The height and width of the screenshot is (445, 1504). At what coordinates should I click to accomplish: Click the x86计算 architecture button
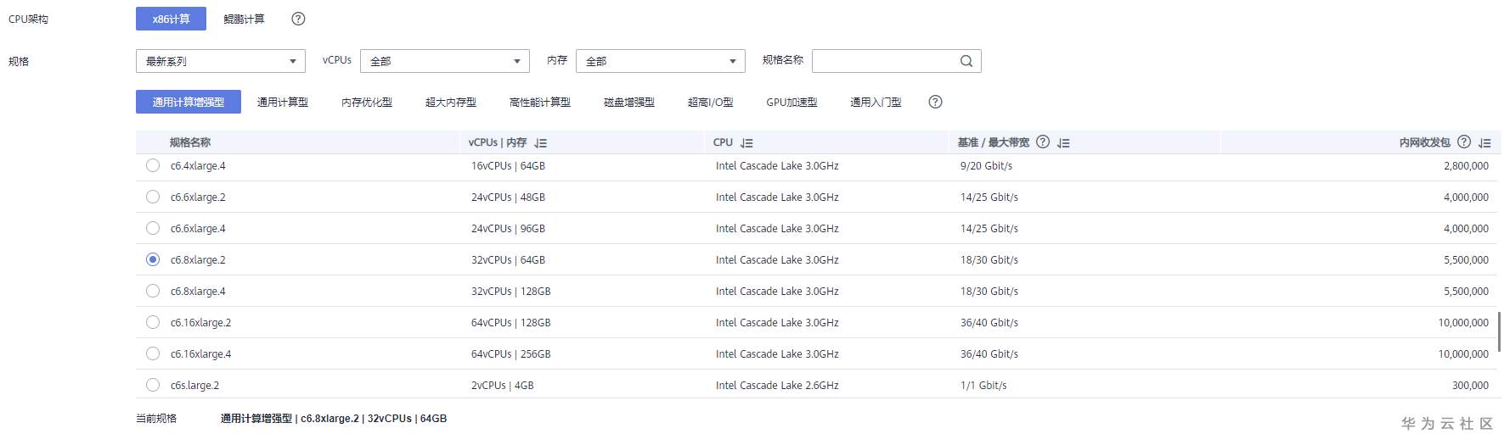(x=171, y=19)
